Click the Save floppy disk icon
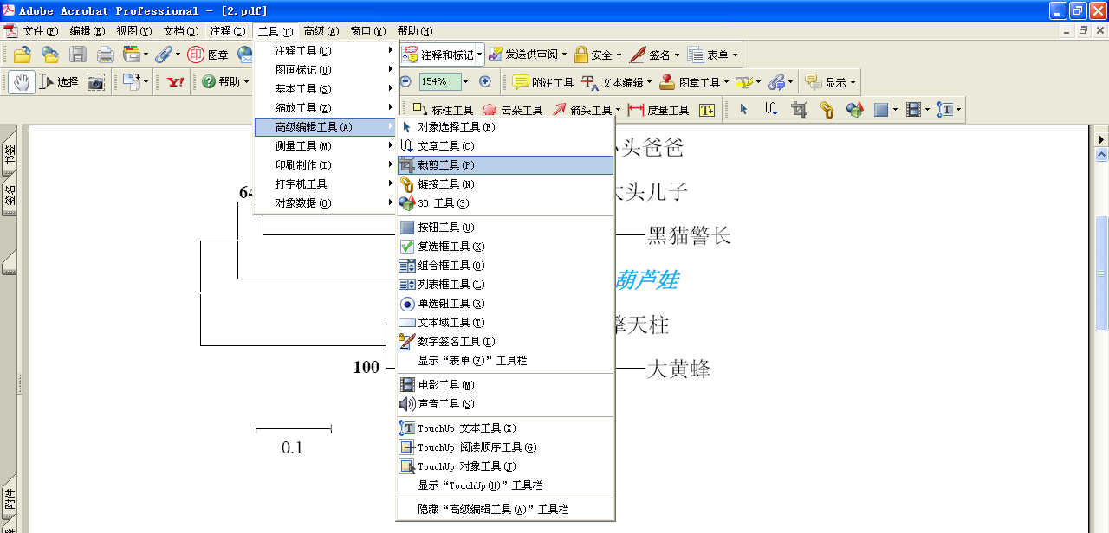 (78, 55)
